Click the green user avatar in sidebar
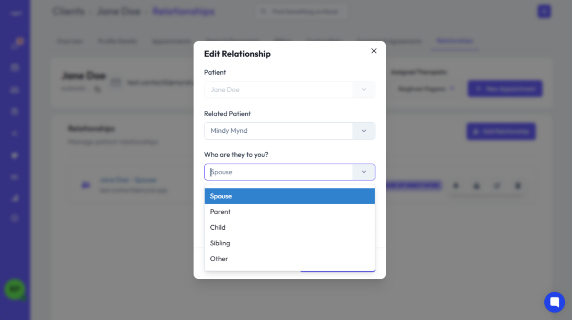The height and width of the screenshot is (320, 572). [15, 289]
